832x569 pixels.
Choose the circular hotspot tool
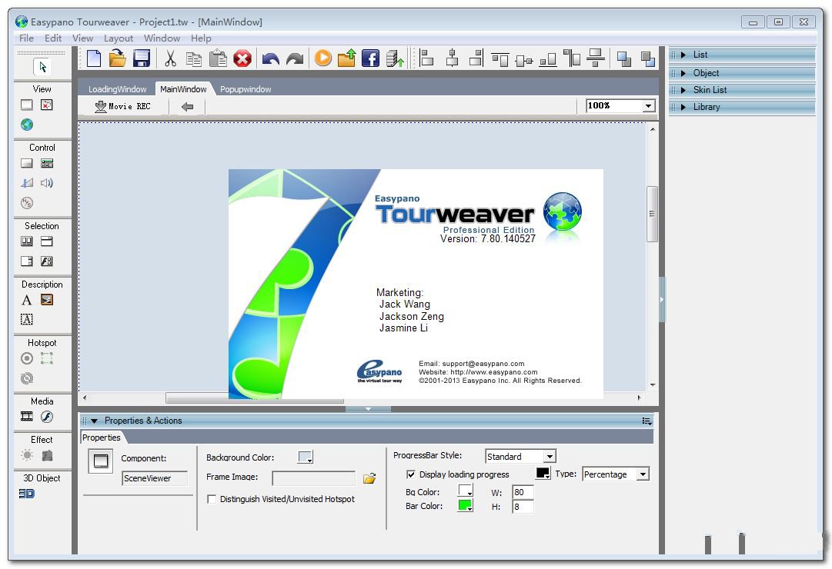tap(26, 358)
